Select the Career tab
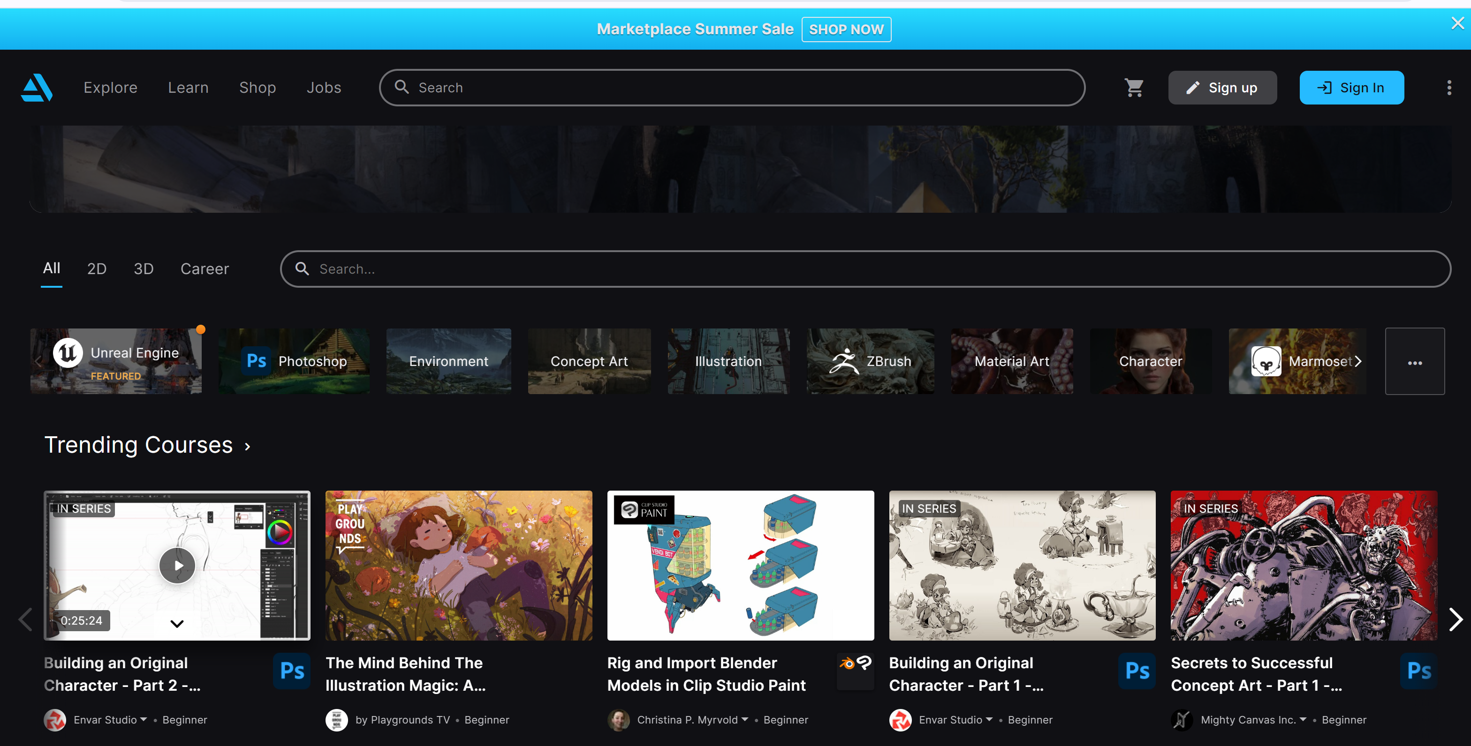This screenshot has width=1471, height=746. pos(205,269)
